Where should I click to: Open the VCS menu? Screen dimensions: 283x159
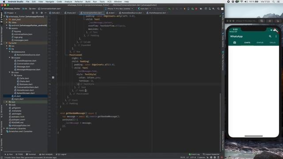[109, 2]
